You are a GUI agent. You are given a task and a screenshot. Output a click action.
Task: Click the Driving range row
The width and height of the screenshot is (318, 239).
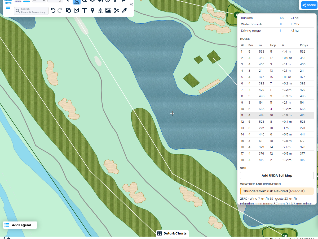pos(277,31)
